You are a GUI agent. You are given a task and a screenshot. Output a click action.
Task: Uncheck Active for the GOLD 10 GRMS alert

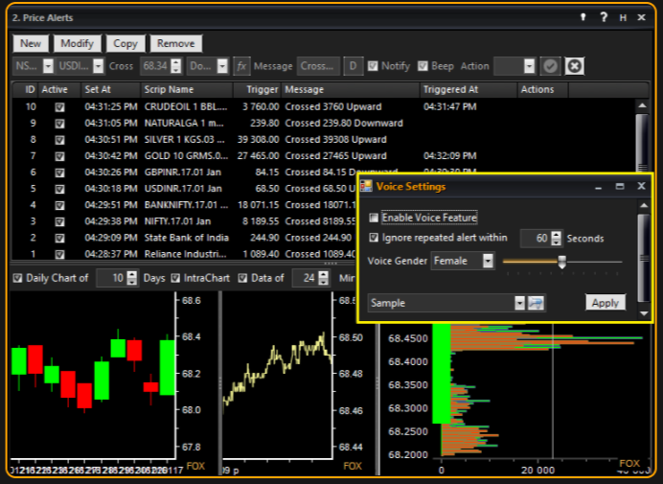tap(59, 156)
